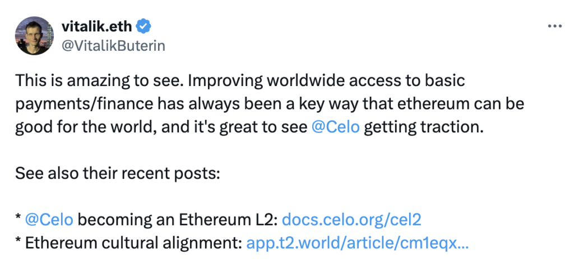The height and width of the screenshot is (262, 574).
Task: Open Vitalik's profile picture avatar
Action: pos(34,36)
